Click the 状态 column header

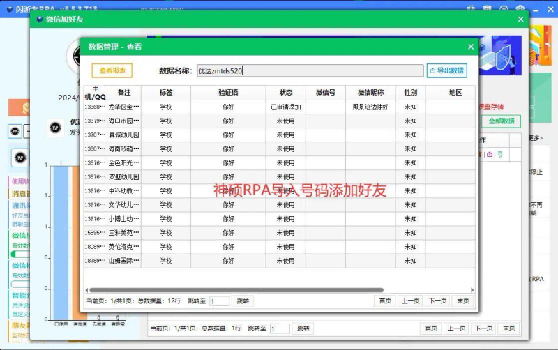click(x=286, y=93)
